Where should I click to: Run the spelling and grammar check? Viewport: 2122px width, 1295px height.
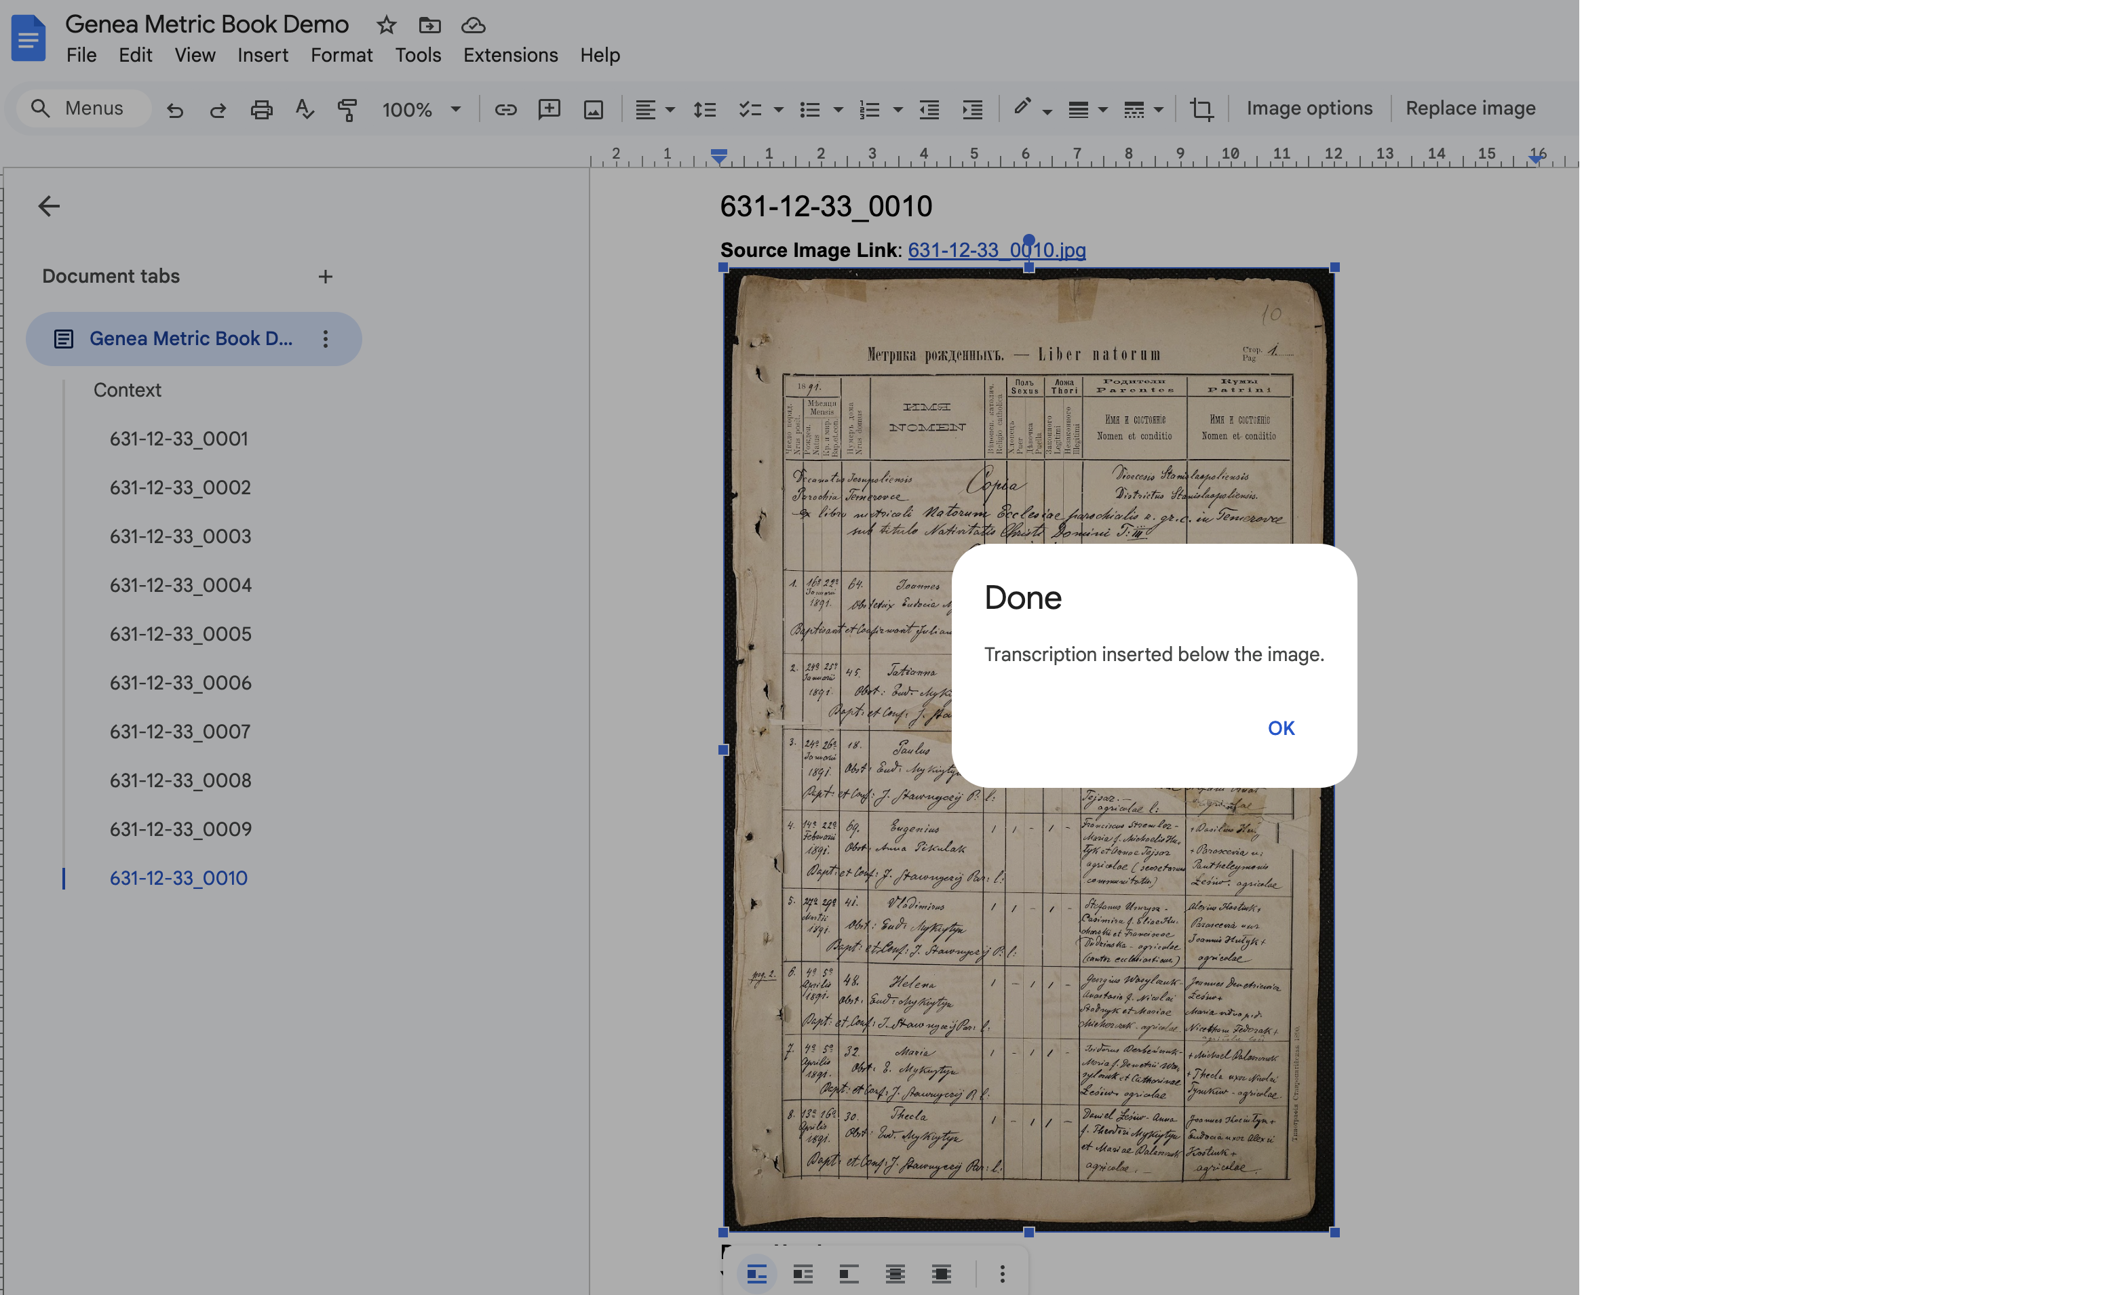[x=304, y=108]
